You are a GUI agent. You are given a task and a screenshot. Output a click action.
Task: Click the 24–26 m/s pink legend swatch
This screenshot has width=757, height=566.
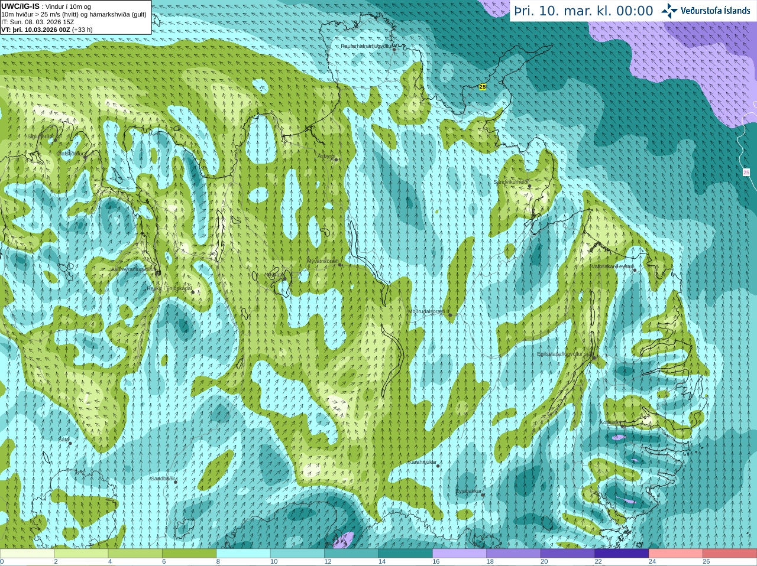coord(676,554)
